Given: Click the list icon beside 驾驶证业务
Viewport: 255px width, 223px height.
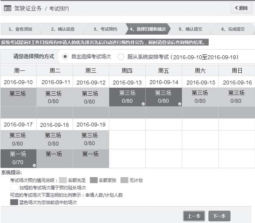Looking at the screenshot, I should [7, 8].
